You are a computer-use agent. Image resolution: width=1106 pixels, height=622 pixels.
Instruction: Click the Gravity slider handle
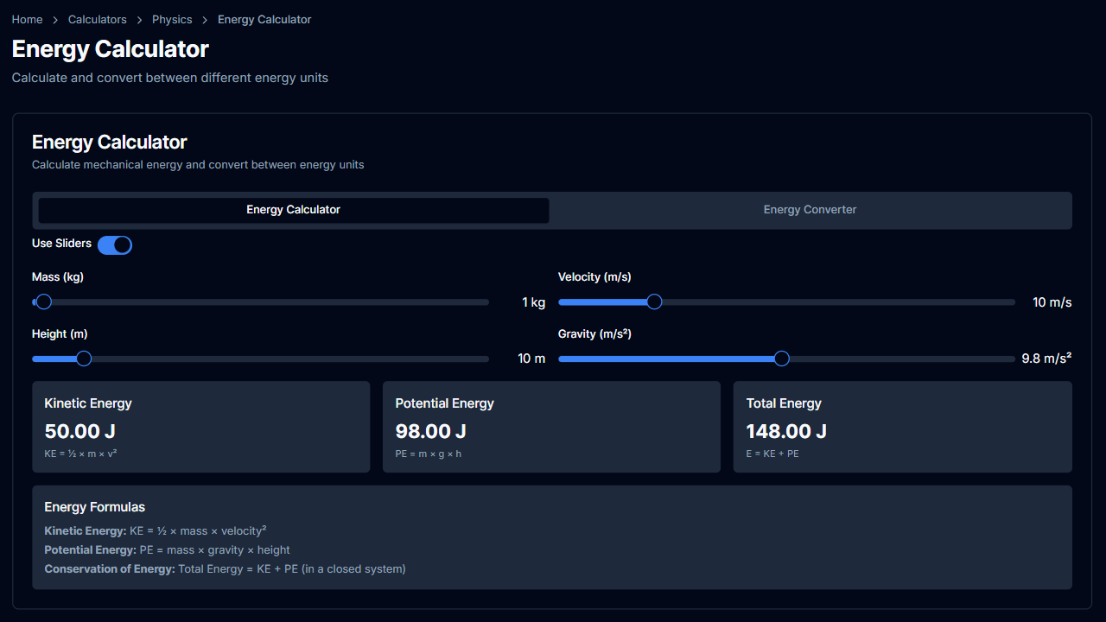coord(782,359)
